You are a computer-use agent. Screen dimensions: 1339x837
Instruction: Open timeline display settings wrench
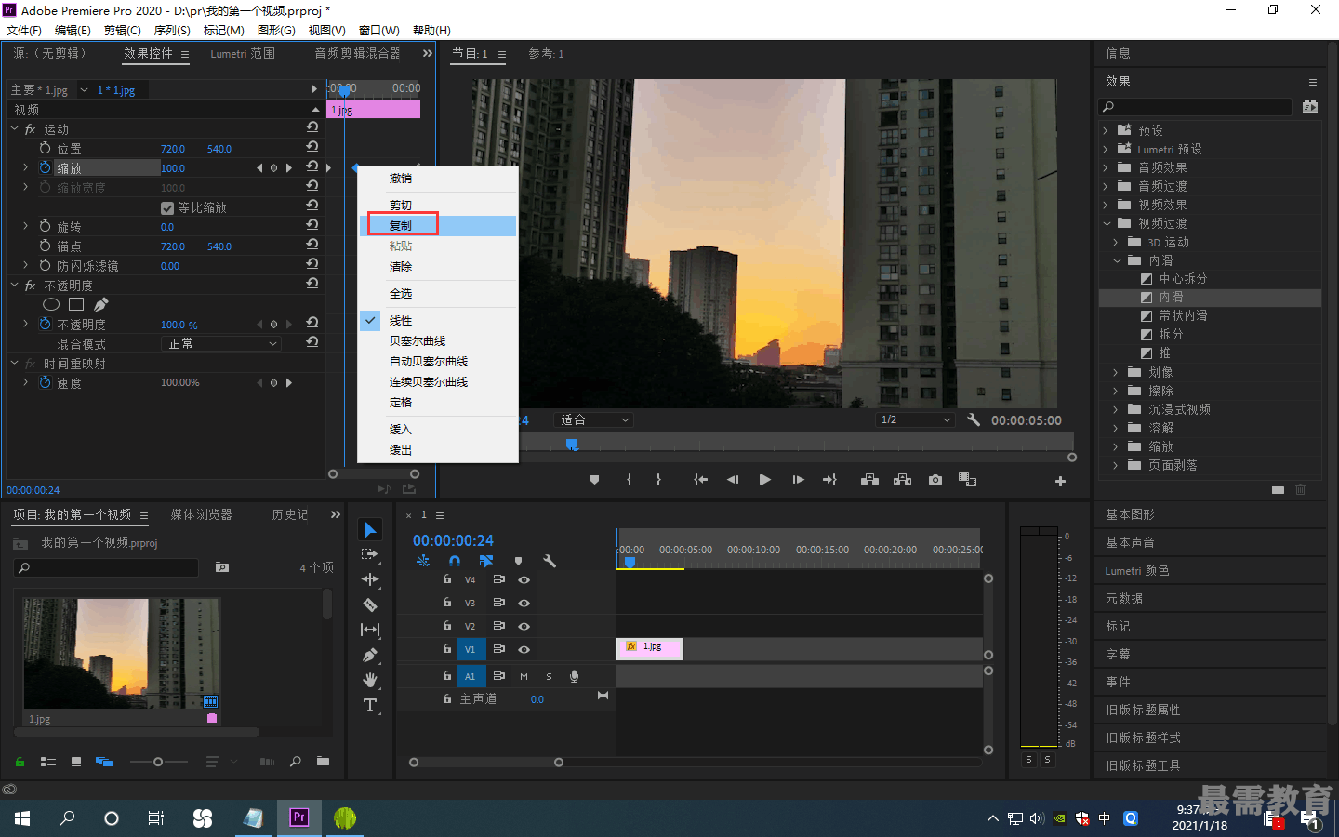550,561
